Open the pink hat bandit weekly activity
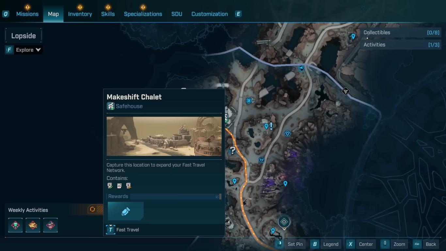This screenshot has width=446, height=251. click(50, 225)
